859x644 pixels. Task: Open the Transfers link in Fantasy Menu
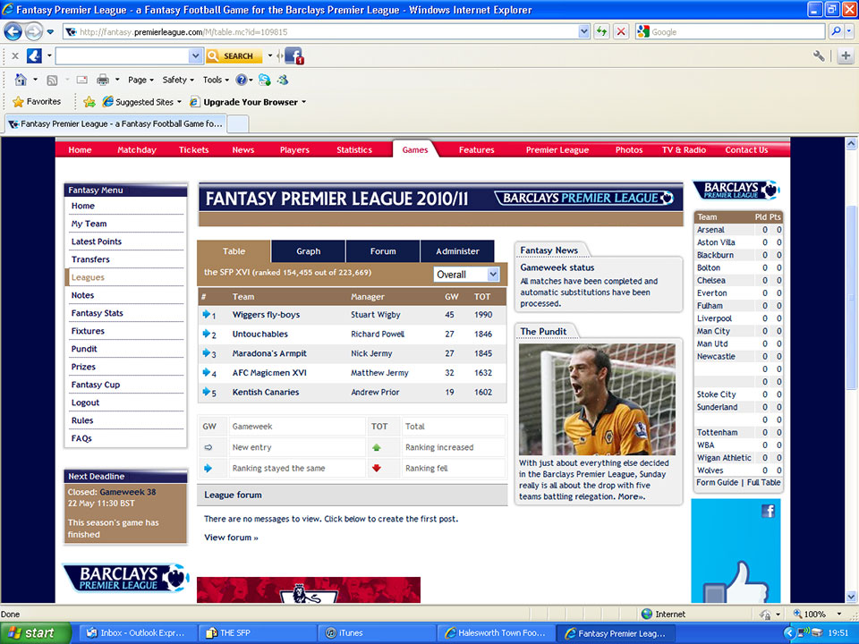click(x=90, y=259)
